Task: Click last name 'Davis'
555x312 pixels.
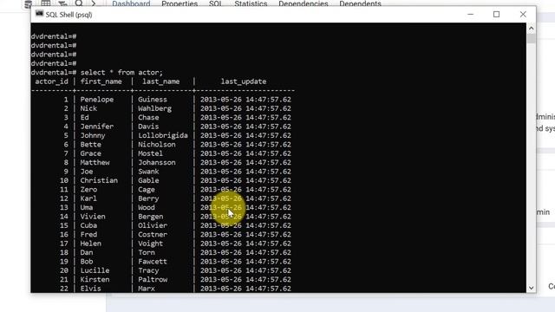Action: [x=148, y=127]
